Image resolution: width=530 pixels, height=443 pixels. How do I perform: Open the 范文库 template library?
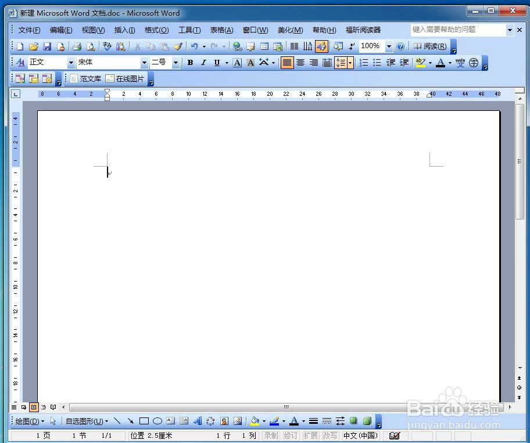[x=85, y=79]
